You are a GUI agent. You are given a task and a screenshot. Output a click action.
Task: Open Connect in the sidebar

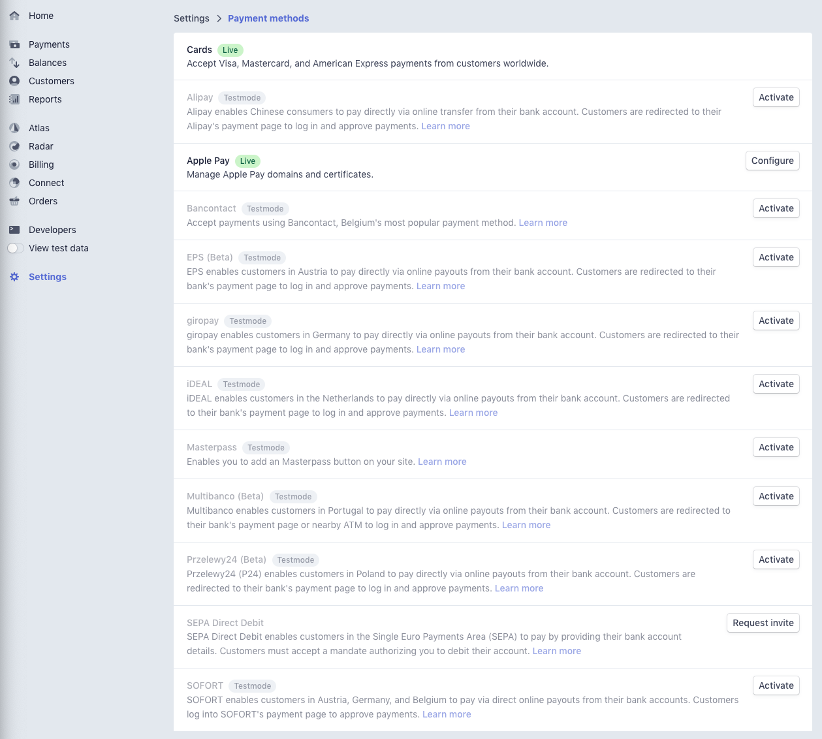pos(46,183)
